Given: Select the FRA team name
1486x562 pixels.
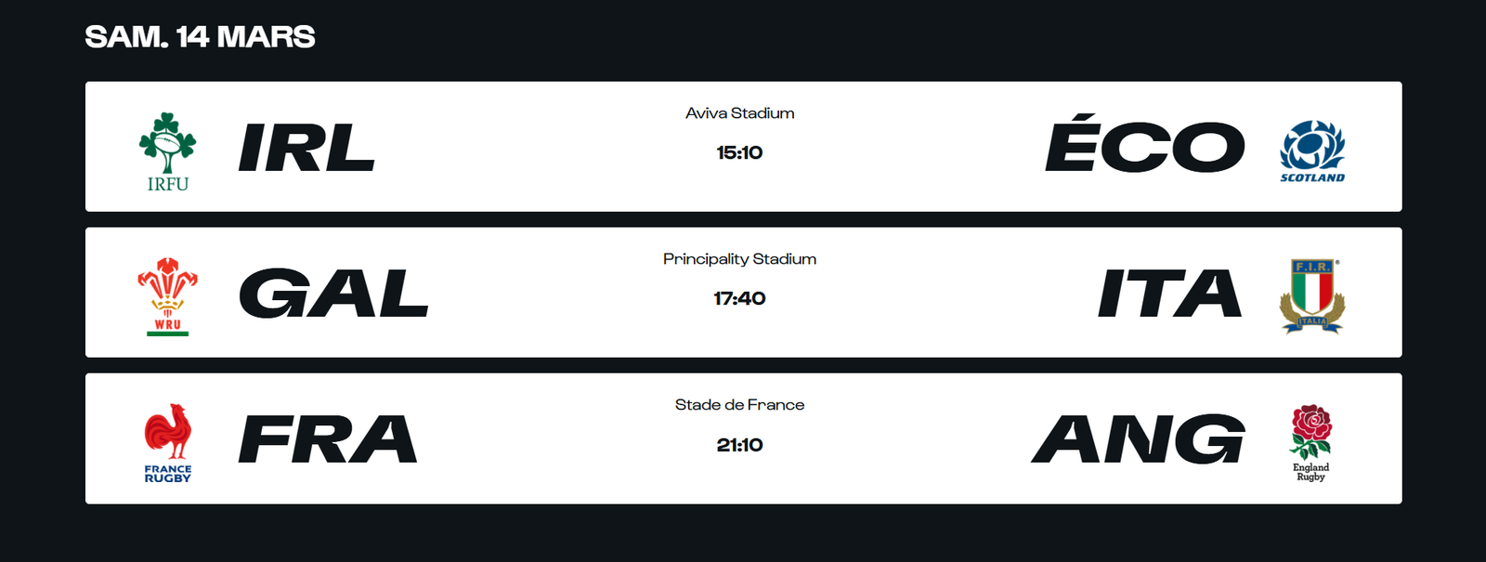Looking at the screenshot, I should (x=328, y=440).
